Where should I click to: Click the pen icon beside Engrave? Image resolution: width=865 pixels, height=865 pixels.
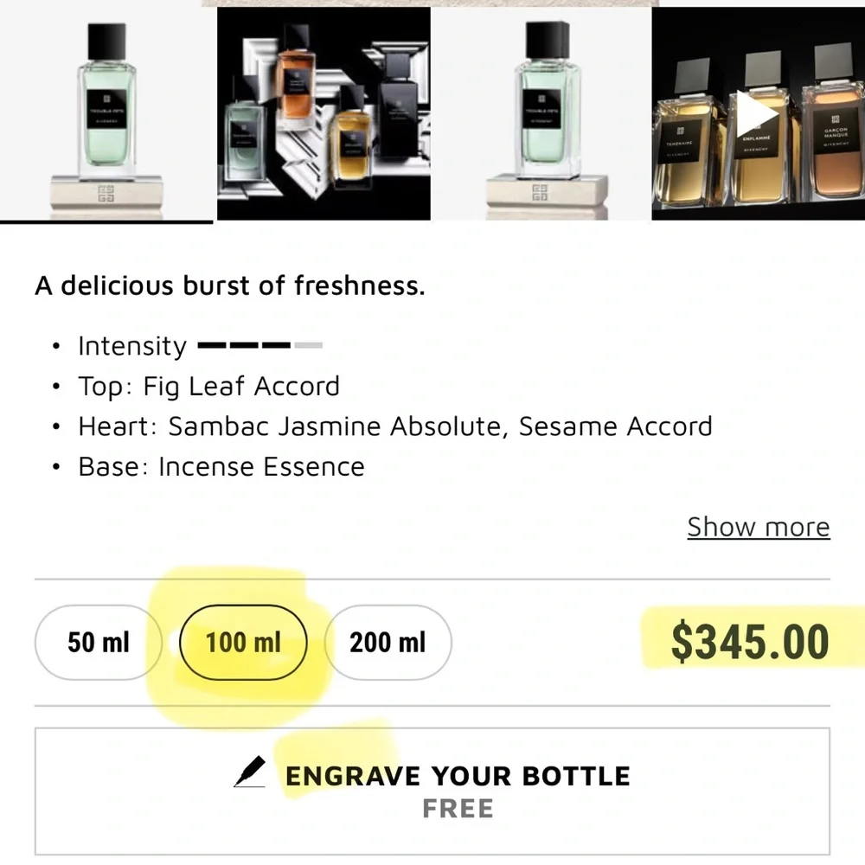click(249, 772)
